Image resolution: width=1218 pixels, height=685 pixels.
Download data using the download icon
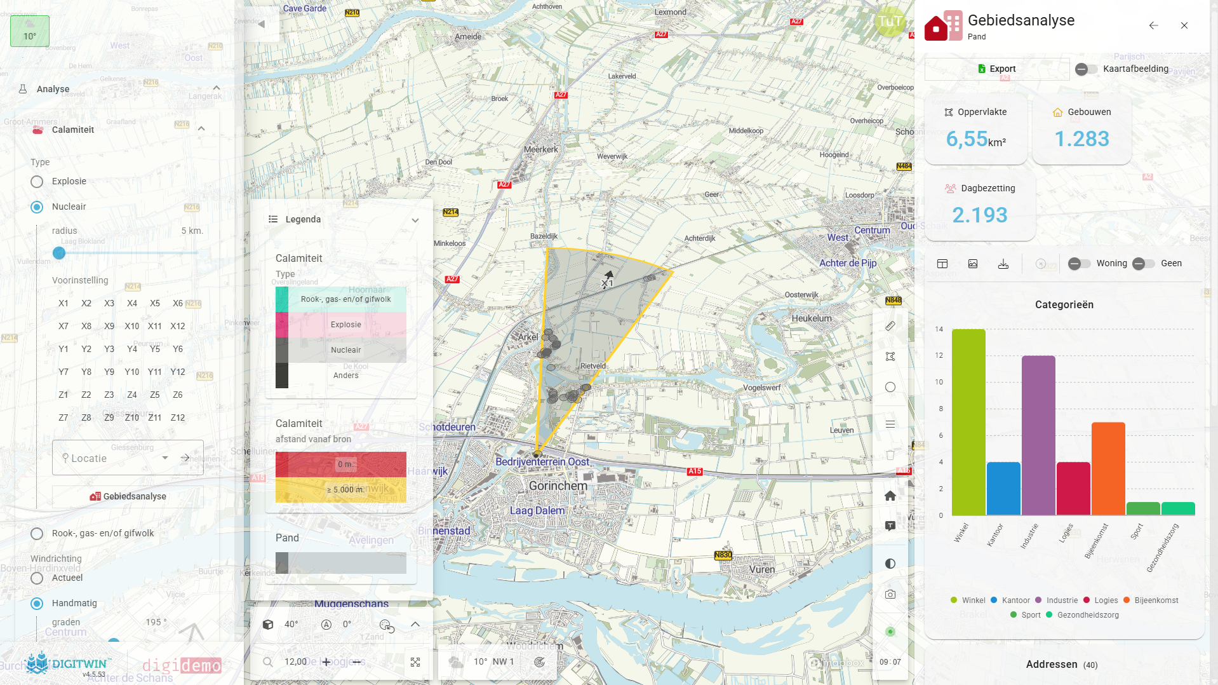click(1003, 263)
